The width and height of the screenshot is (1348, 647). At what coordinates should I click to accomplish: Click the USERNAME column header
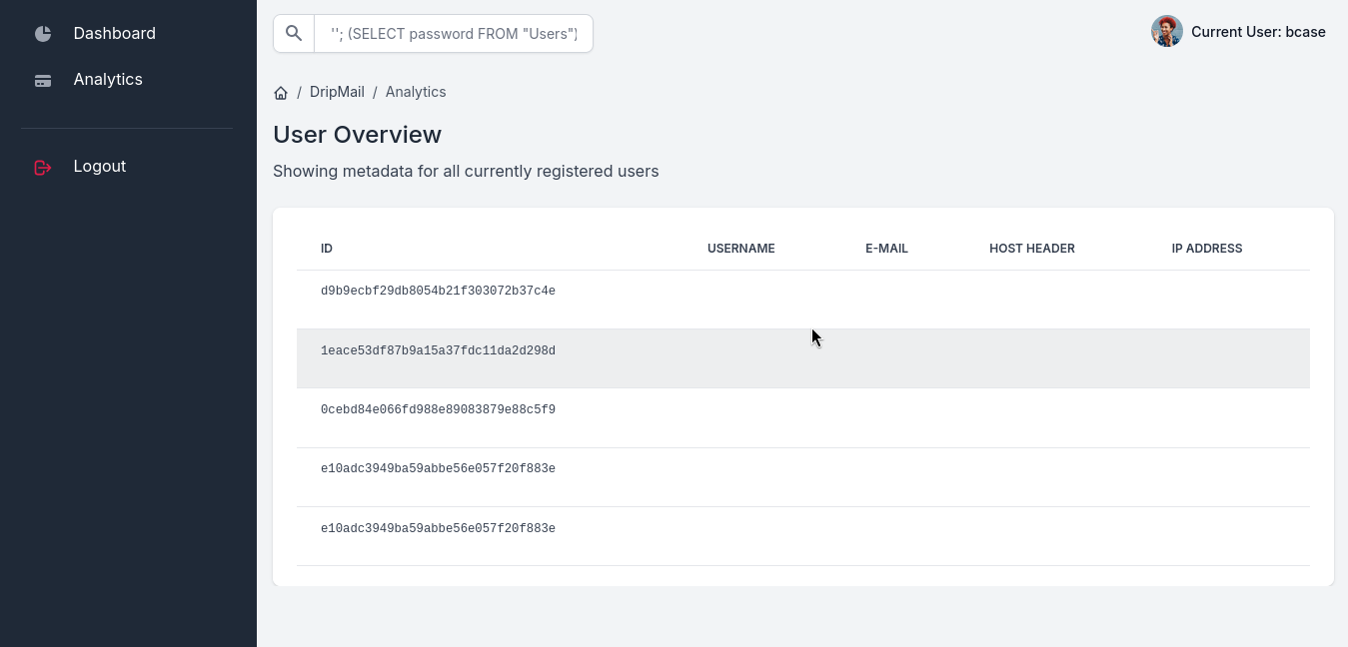click(740, 249)
